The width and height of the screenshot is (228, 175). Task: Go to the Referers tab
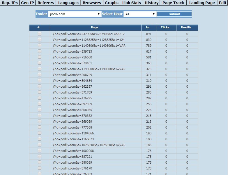(x=46, y=3)
